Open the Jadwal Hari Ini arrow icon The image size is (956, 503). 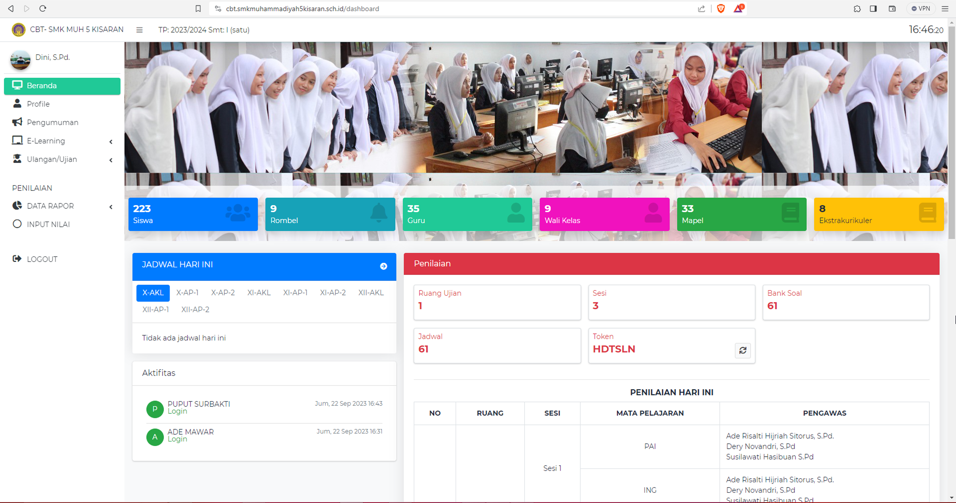(x=384, y=266)
